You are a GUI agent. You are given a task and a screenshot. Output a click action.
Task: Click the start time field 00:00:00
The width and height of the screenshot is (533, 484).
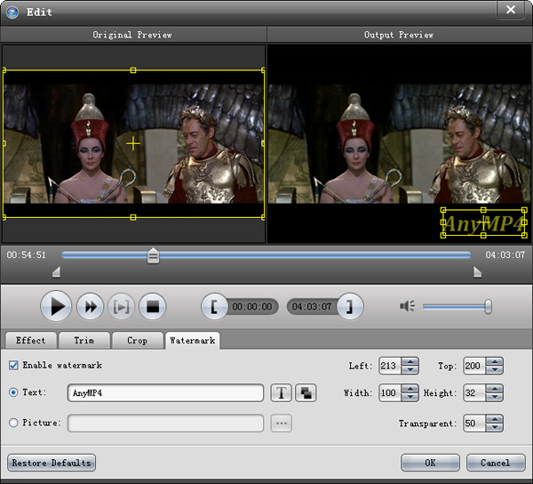pos(252,307)
